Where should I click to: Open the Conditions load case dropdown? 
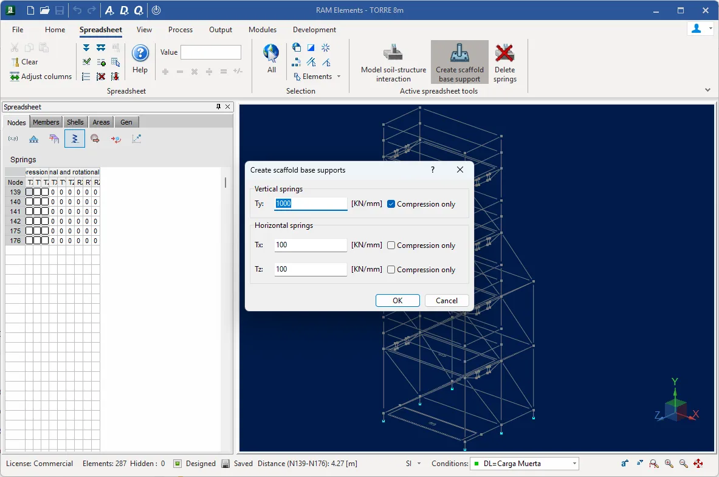(524, 464)
